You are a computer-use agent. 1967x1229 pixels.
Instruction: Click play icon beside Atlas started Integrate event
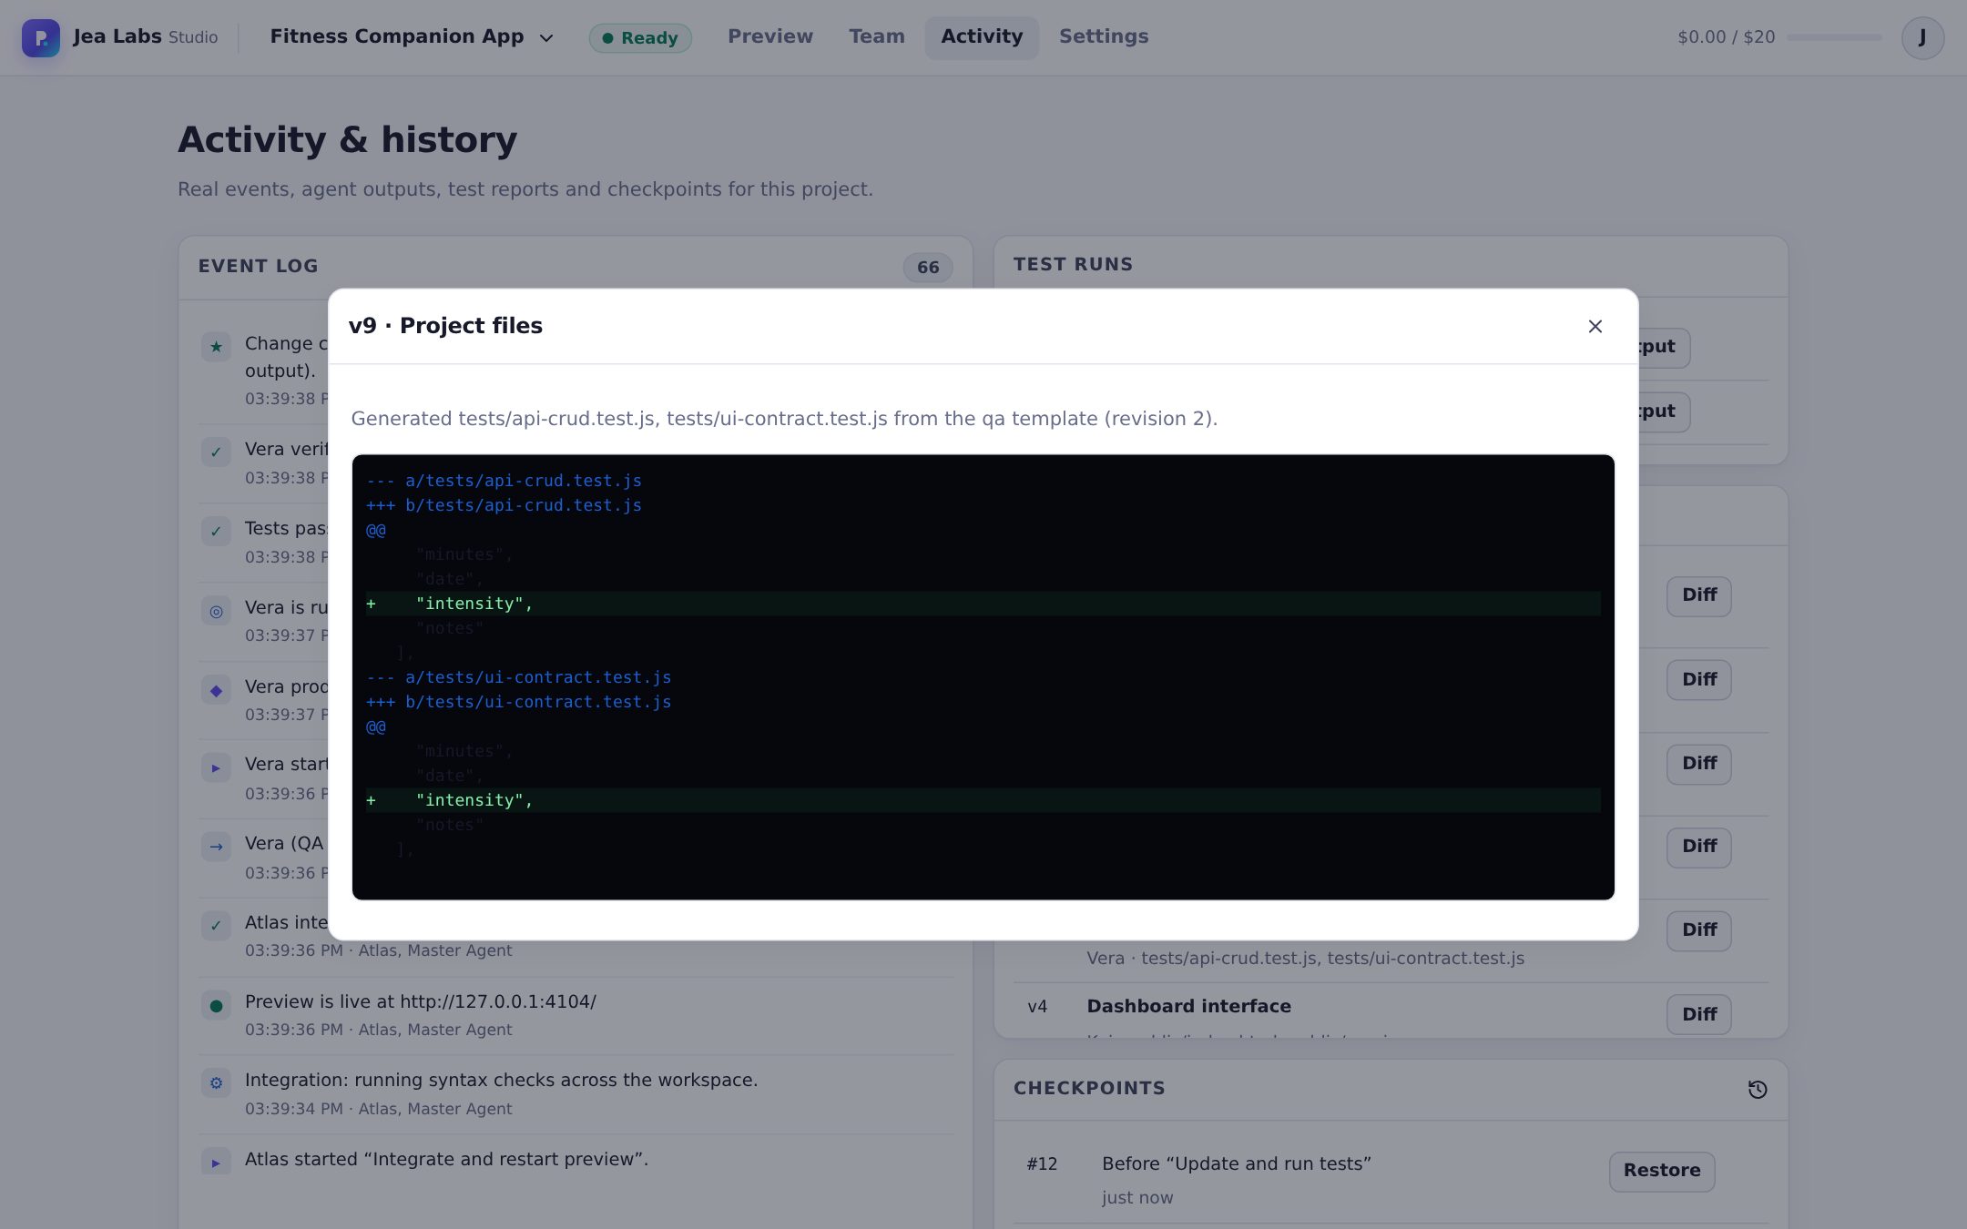216,1163
